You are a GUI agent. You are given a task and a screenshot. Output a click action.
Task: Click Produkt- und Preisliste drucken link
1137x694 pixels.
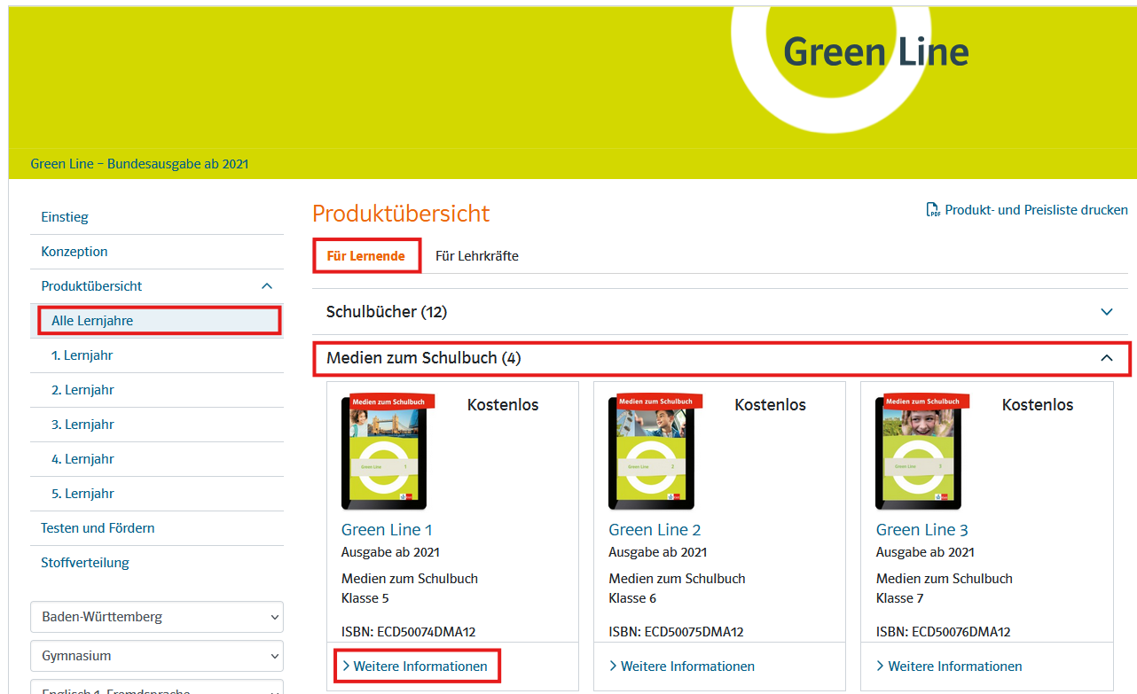1036,210
